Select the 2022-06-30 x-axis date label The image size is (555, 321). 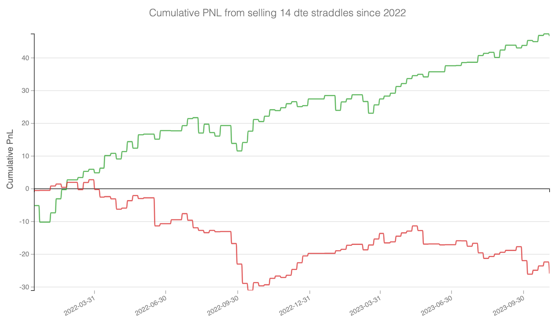pos(151,305)
